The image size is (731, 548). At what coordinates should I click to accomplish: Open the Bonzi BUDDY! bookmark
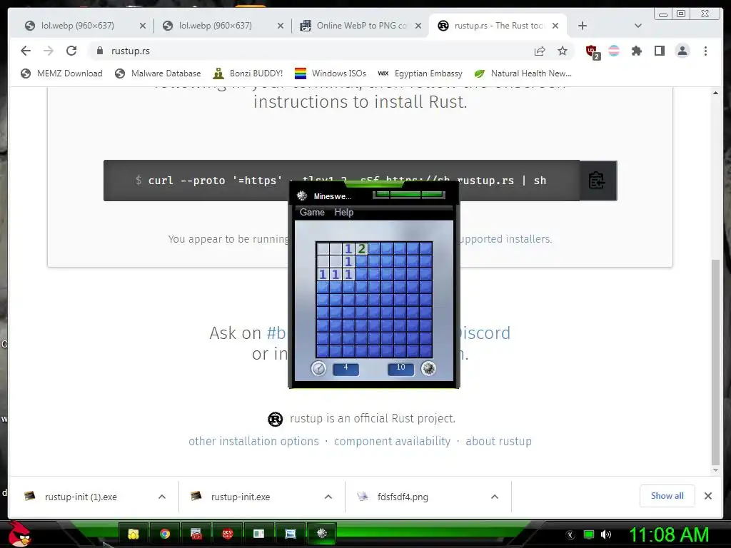coord(248,73)
